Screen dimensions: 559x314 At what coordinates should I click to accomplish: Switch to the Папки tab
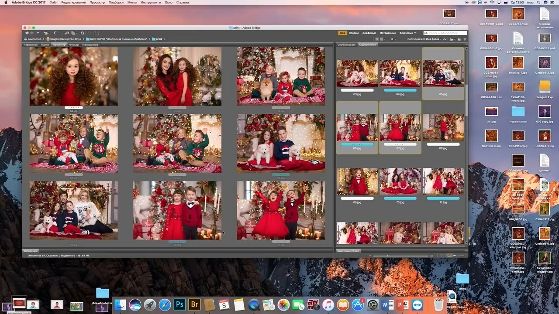pyautogui.click(x=45, y=44)
